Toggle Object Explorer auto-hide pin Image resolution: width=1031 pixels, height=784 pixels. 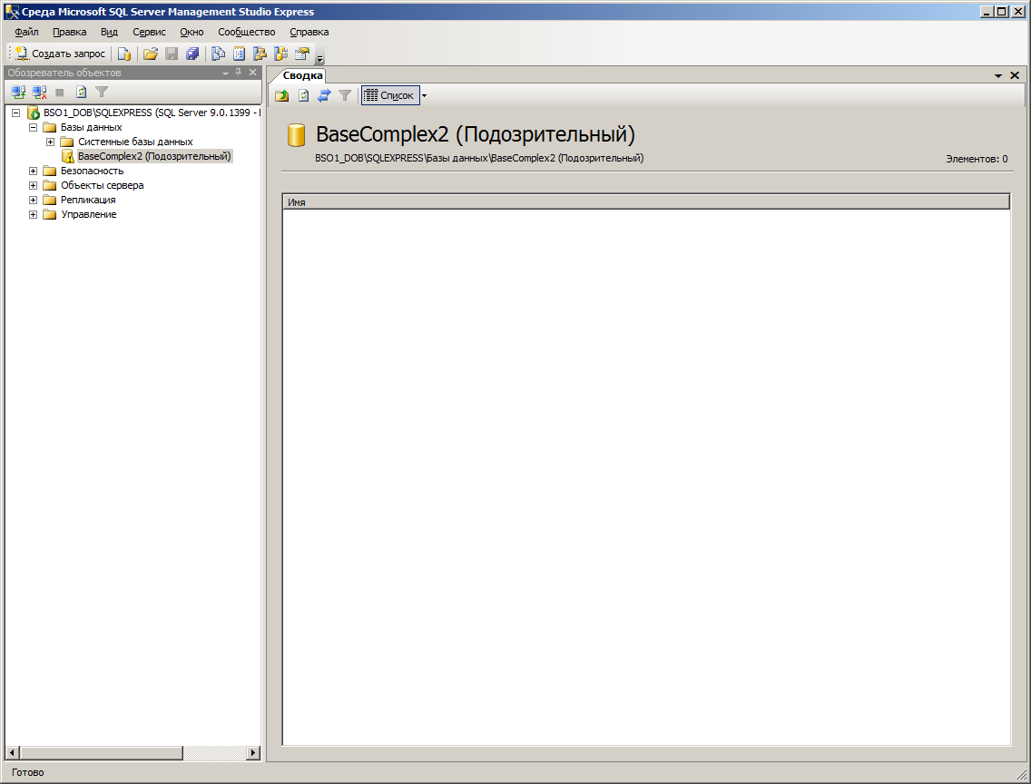(x=239, y=73)
